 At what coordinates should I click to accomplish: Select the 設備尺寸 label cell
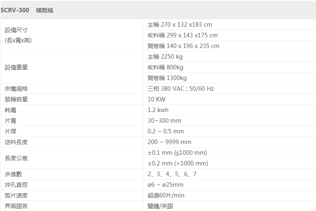click(72, 35)
